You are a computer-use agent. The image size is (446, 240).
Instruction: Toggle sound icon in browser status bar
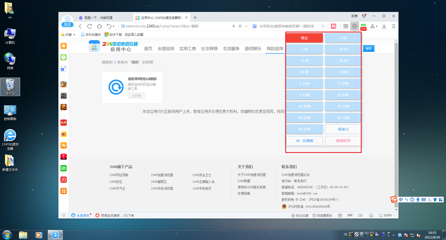360,215
